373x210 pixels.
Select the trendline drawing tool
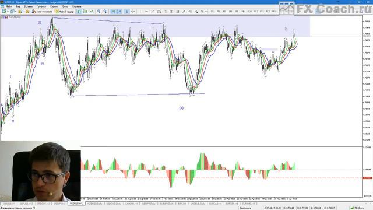pyautogui.click(x=153, y=12)
